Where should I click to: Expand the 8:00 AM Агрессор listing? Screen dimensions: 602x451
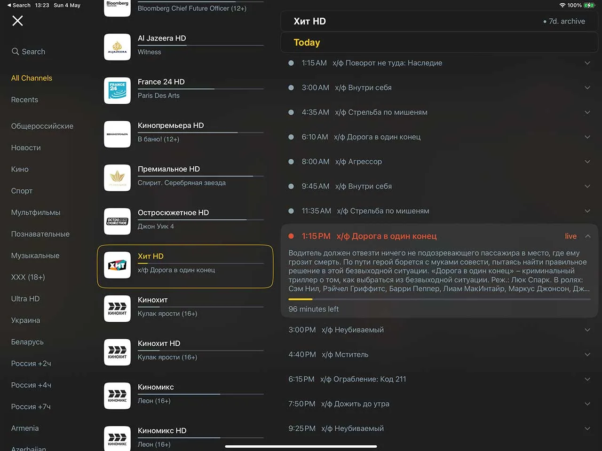tap(587, 162)
